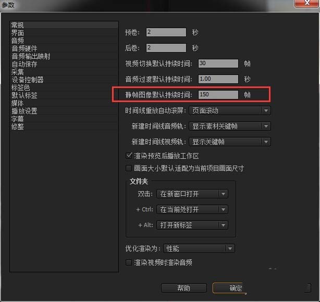Open the 修整 preferences category
320x302 pixels.
pyautogui.click(x=64, y=127)
